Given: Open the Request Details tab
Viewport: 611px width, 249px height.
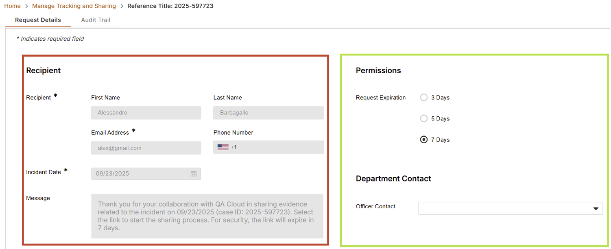Looking at the screenshot, I should [x=38, y=20].
